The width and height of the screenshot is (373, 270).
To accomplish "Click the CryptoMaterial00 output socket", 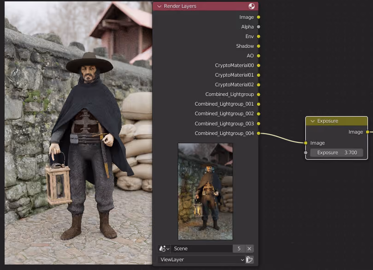I will coord(259,65).
